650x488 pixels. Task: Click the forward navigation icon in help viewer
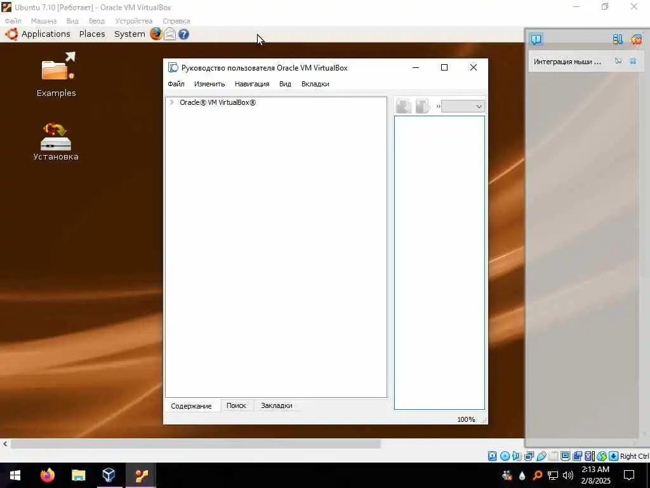click(x=422, y=106)
